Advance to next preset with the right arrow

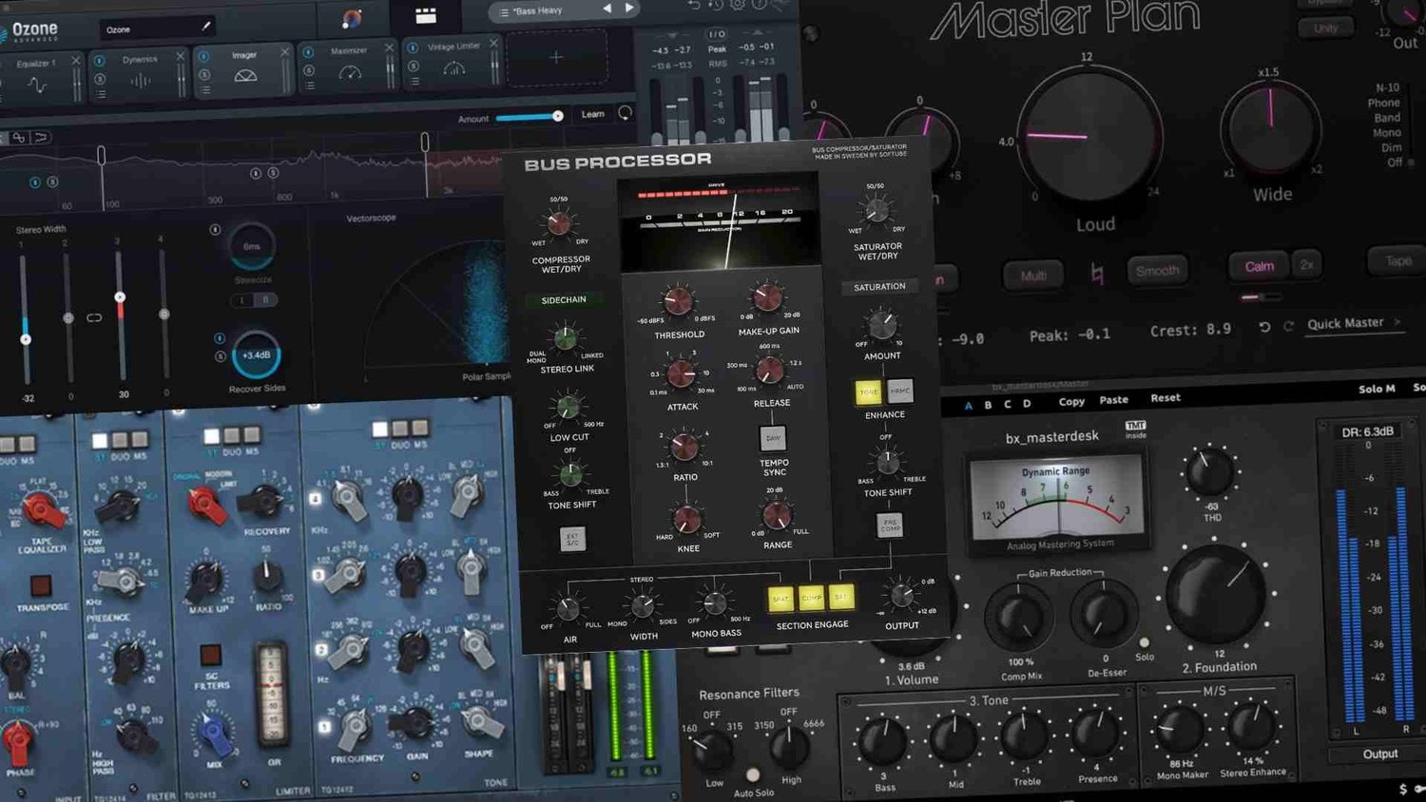(630, 9)
